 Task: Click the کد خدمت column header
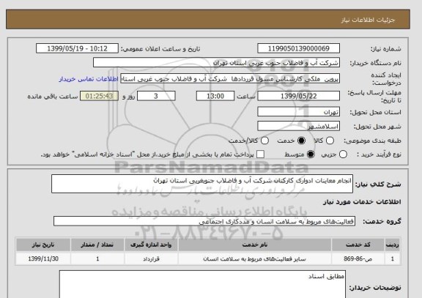(358, 245)
